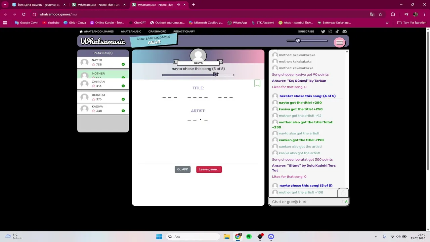The image size is (430, 242).
Task: Open the Google Çeviri bookmark
Action: tap(26, 23)
